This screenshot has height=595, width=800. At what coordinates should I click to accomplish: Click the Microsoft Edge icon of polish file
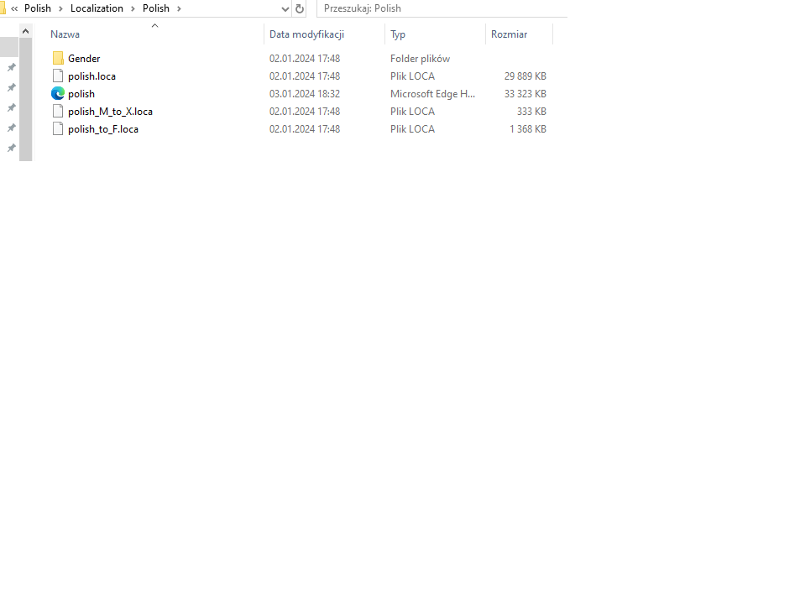(58, 93)
